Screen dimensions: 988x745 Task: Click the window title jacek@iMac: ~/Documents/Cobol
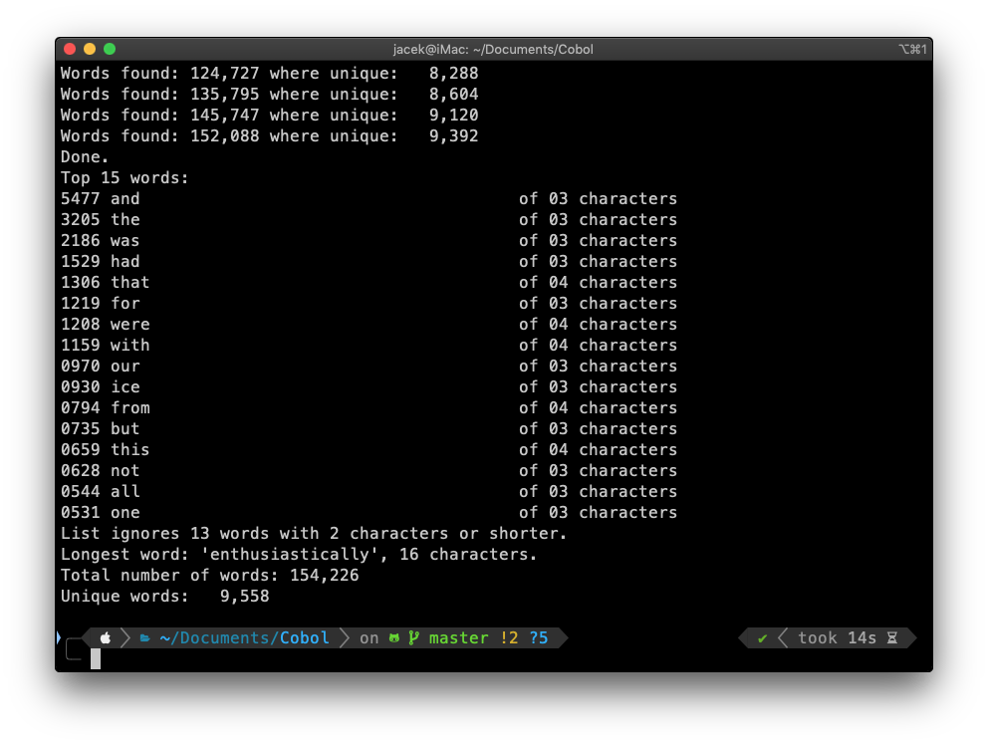[x=493, y=49]
